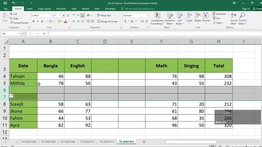
Task: Open Conditional Formatting menu
Action: click(157, 19)
